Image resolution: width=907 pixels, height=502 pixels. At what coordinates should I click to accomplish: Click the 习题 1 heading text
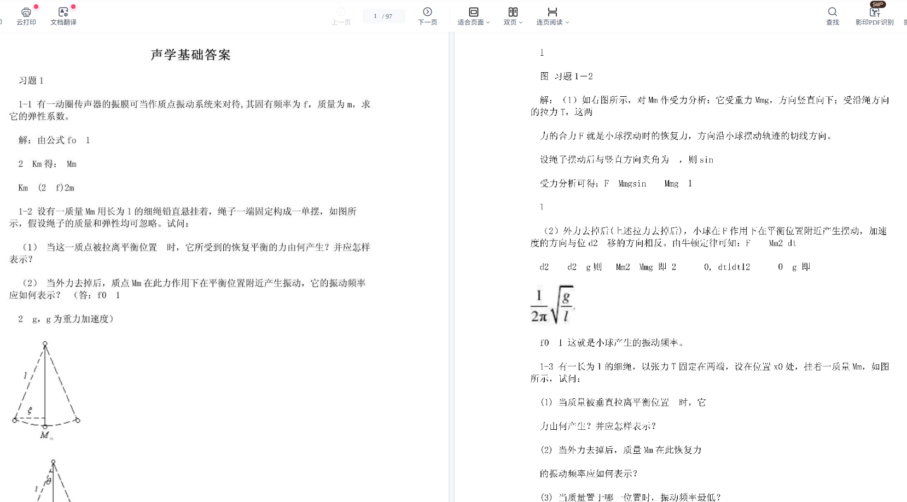pyautogui.click(x=31, y=80)
